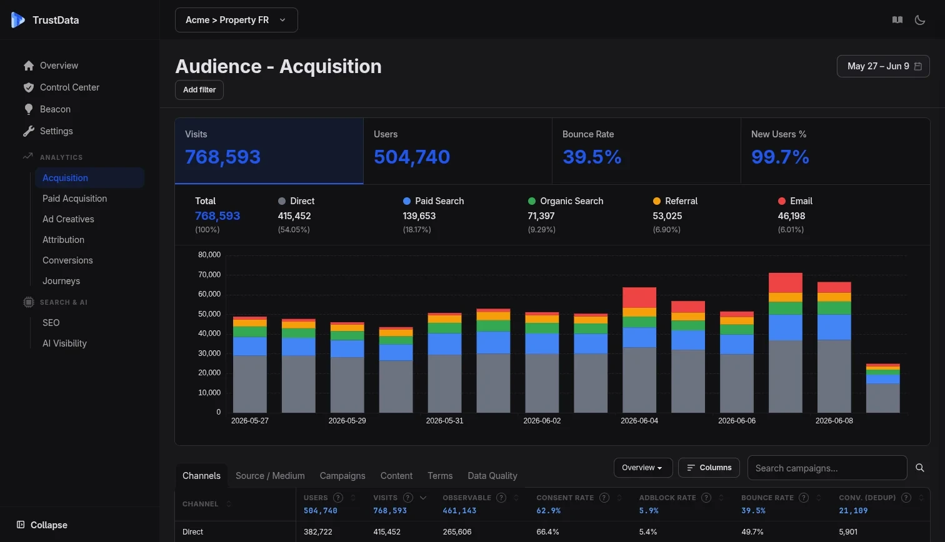Select the Visits metric card

click(x=269, y=151)
